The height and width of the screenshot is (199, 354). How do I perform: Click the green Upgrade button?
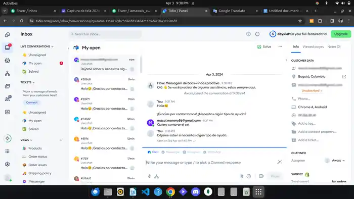(341, 34)
